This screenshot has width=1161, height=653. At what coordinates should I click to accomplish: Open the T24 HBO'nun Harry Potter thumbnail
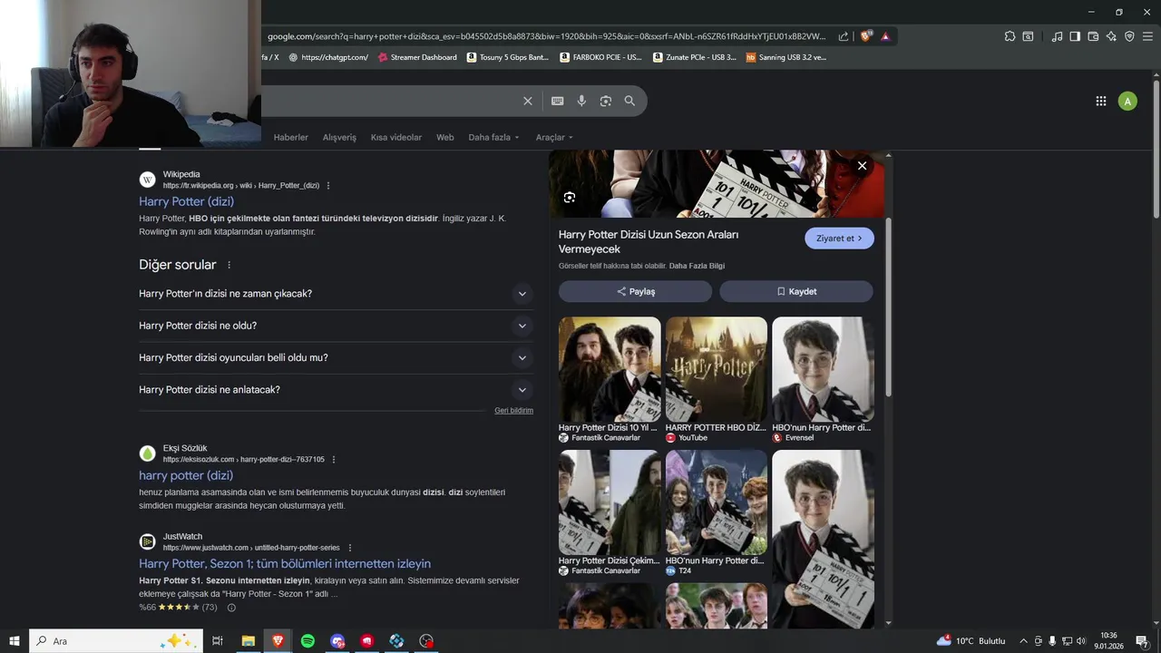717,502
